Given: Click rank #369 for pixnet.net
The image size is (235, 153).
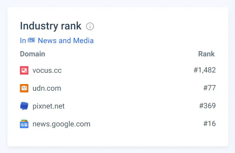Looking at the screenshot, I should pos(207,106).
